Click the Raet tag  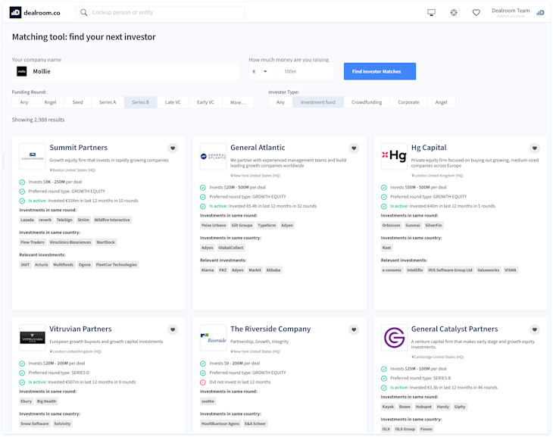click(386, 248)
